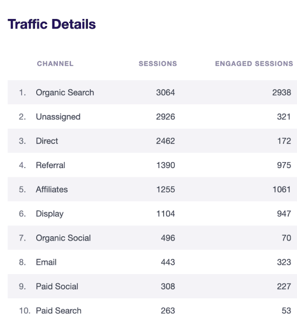Select the Unassigned channel row

(152, 117)
